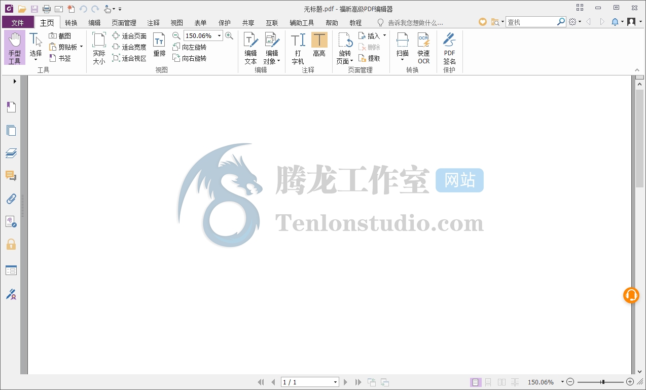This screenshot has width=646, height=390.
Task: Open the page number dropdown in status bar
Action: 335,382
